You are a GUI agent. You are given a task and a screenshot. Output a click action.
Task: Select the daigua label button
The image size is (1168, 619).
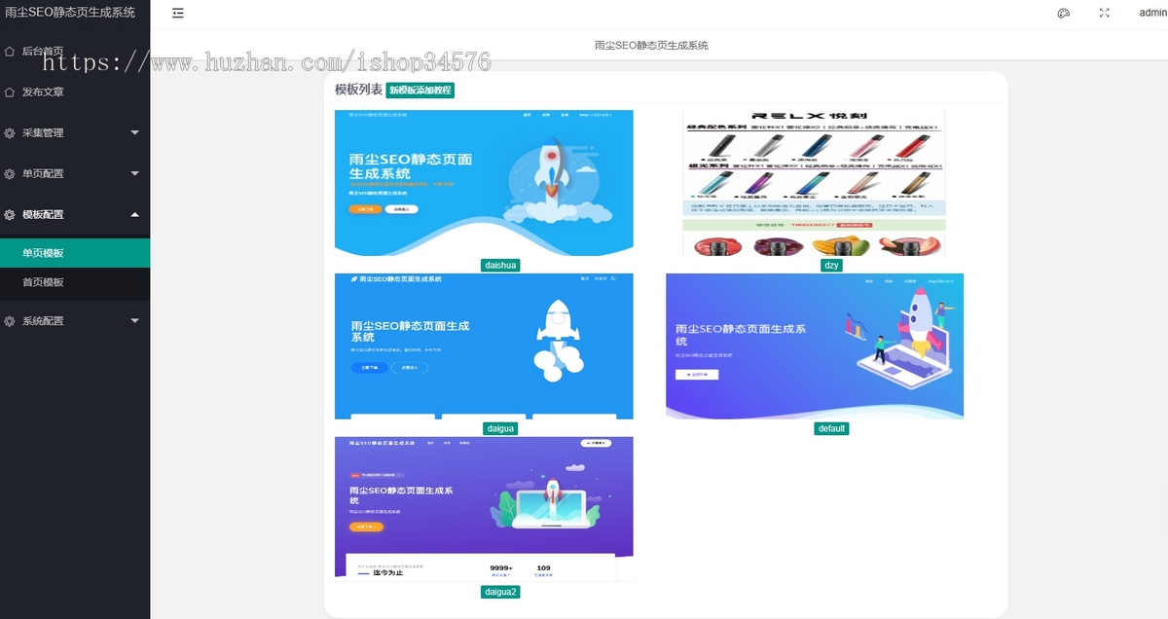500,428
